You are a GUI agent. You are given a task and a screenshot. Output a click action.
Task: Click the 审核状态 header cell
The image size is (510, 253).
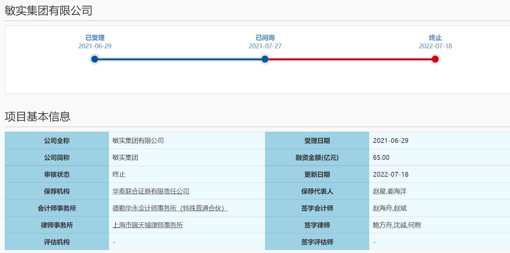[57, 174]
